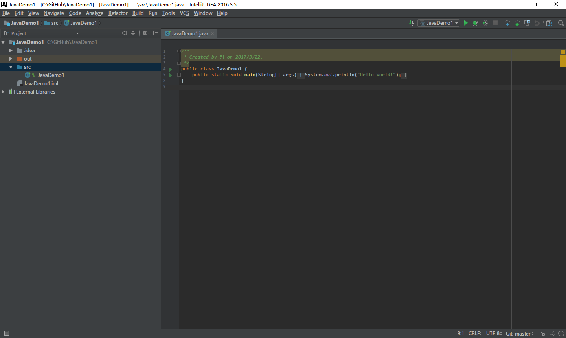This screenshot has width=566, height=338.
Task: Update project with VCS down-arrow icon
Action: pos(507,23)
